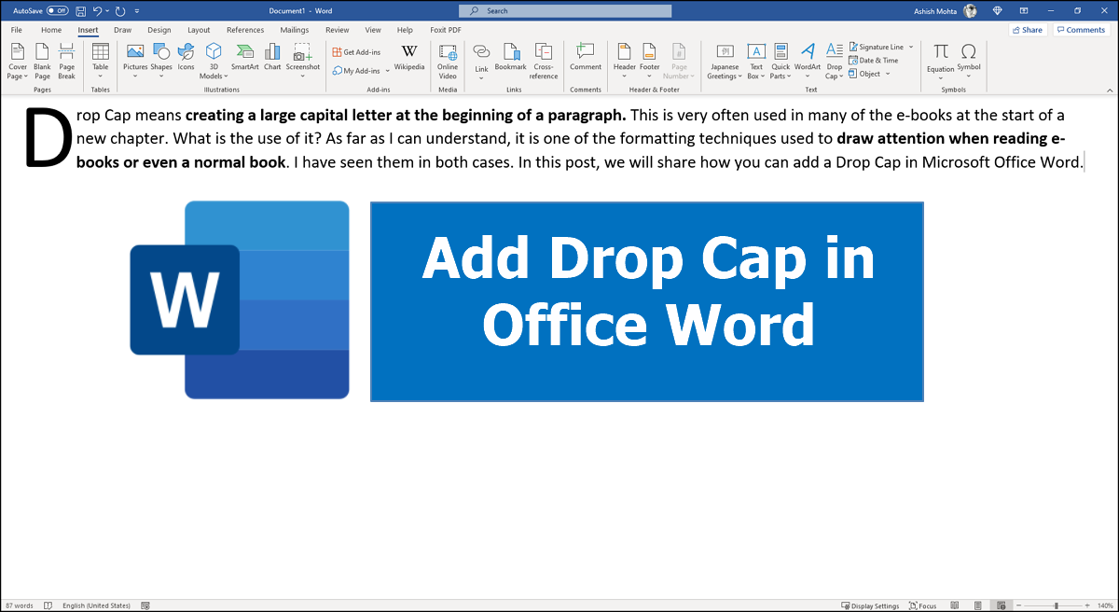Toggle the AutoSave switch

(x=57, y=11)
